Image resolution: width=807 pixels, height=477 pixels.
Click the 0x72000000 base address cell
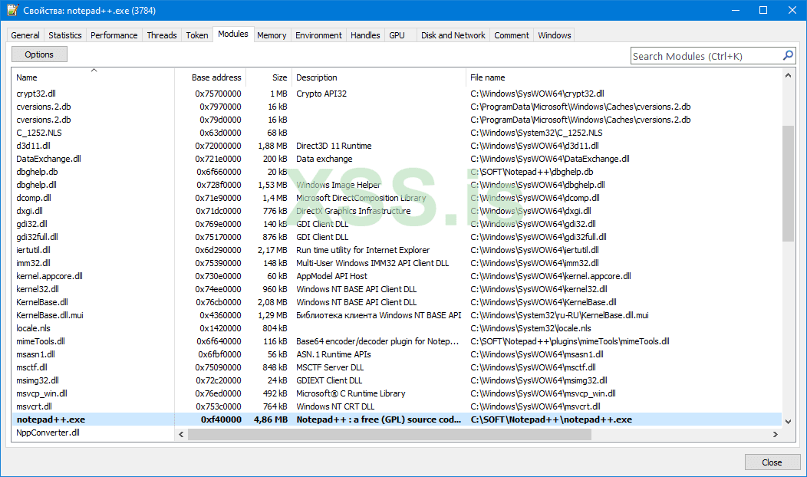click(x=218, y=146)
